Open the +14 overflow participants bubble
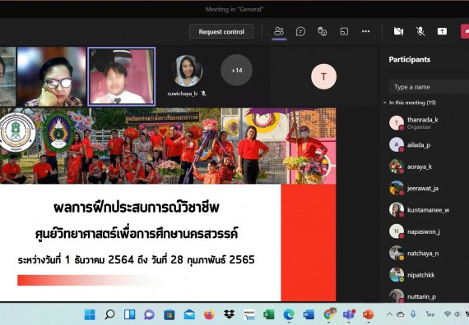This screenshot has width=469, height=325. pyautogui.click(x=236, y=71)
